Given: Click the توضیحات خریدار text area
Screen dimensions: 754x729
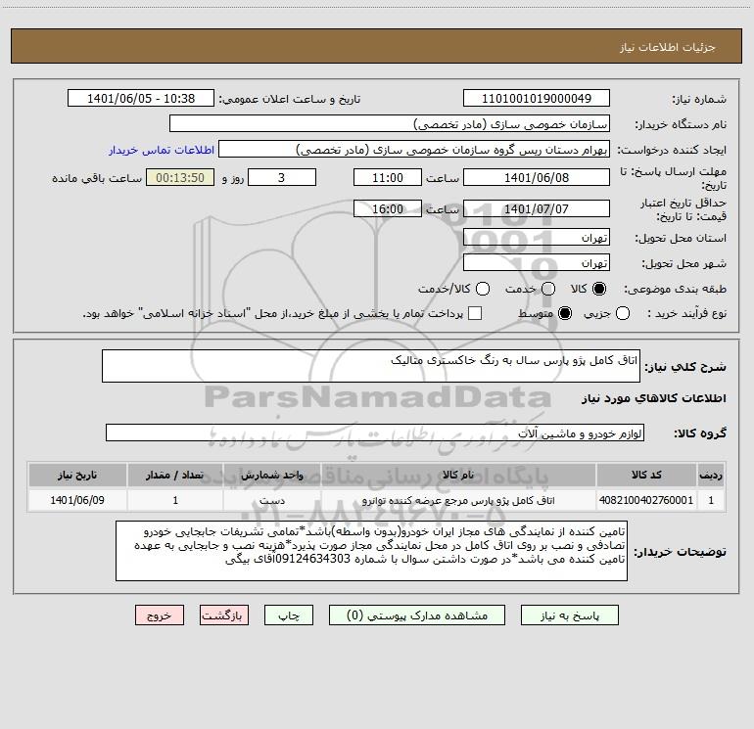Looking at the screenshot, I should pos(371,551).
